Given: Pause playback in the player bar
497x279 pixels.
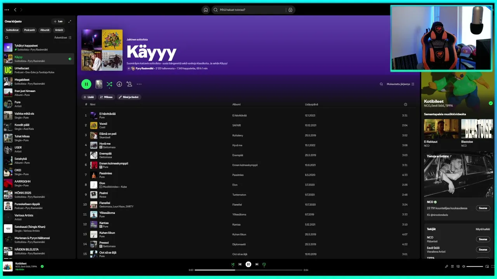Looking at the screenshot, I should pos(248,264).
